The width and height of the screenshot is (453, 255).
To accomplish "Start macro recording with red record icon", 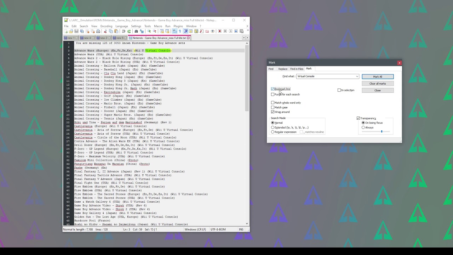I will click(x=220, y=31).
